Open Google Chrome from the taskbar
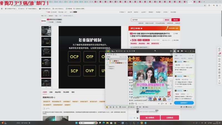This screenshot has width=222, height=125. pos(115,123)
